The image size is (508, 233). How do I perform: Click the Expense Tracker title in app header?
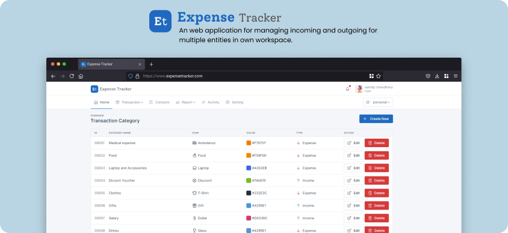pos(116,89)
